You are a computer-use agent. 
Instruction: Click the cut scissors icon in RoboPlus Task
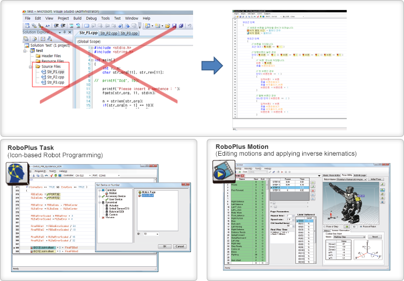(34, 176)
